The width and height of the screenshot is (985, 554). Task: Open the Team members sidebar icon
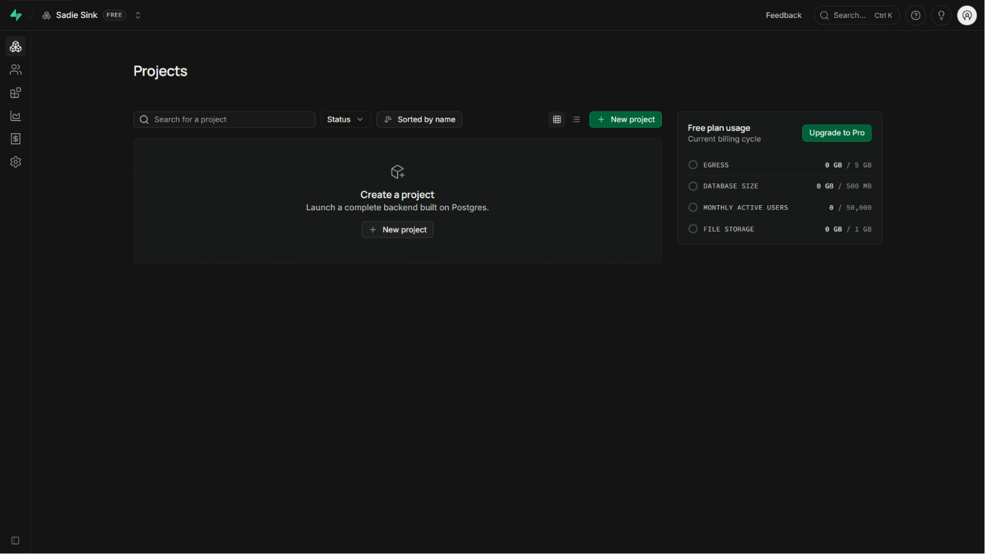(x=15, y=70)
